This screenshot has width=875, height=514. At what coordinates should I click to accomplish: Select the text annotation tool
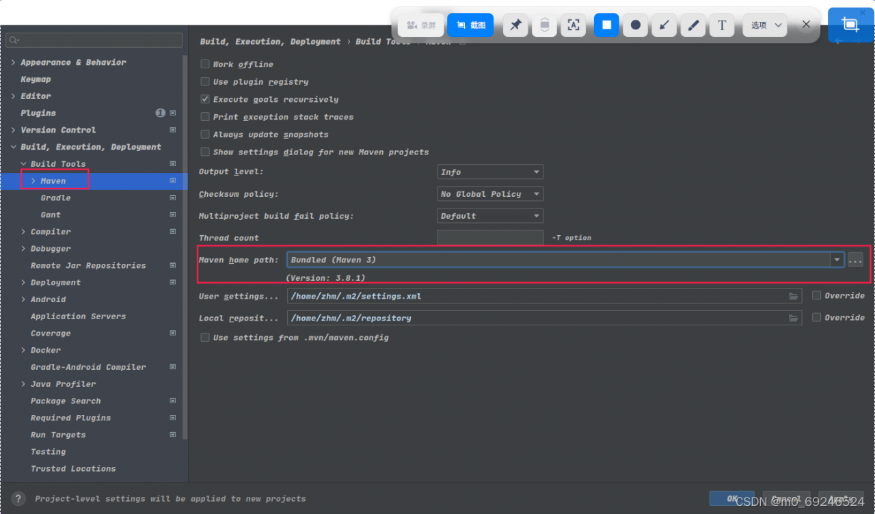[x=722, y=25]
